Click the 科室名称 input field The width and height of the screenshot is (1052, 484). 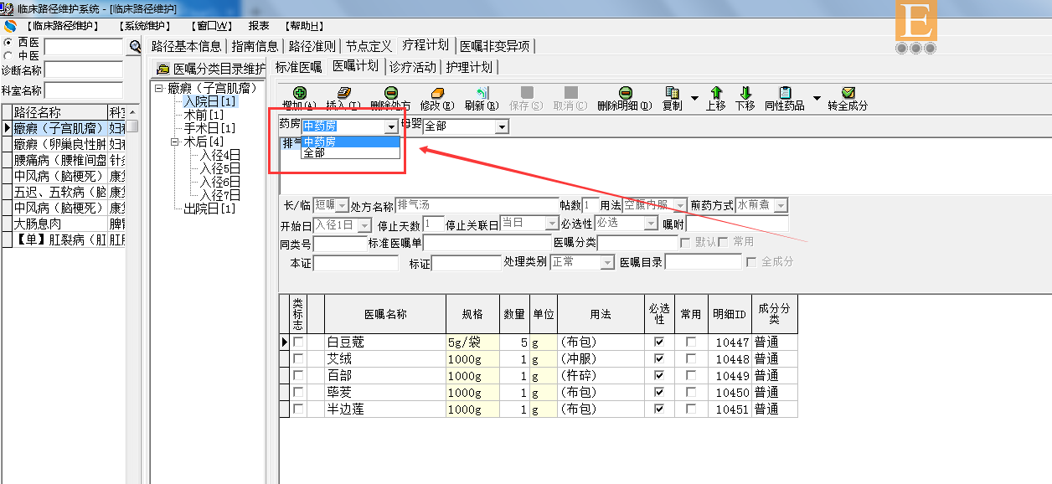[x=83, y=90]
